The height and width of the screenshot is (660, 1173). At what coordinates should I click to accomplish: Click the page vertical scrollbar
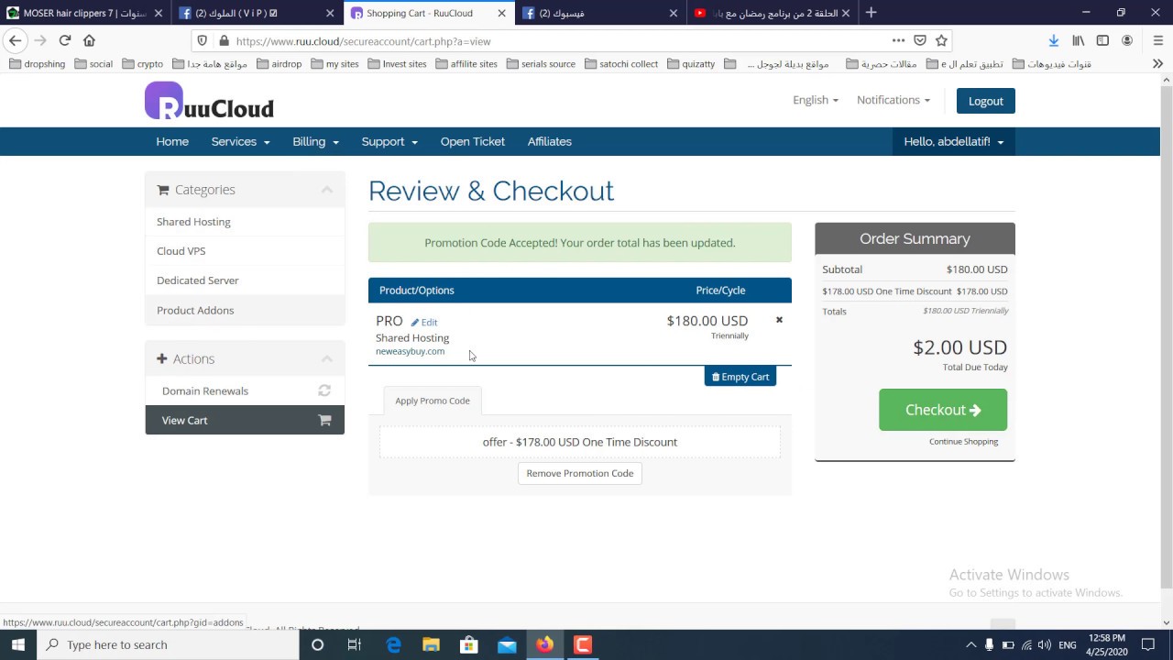[x=1167, y=335]
